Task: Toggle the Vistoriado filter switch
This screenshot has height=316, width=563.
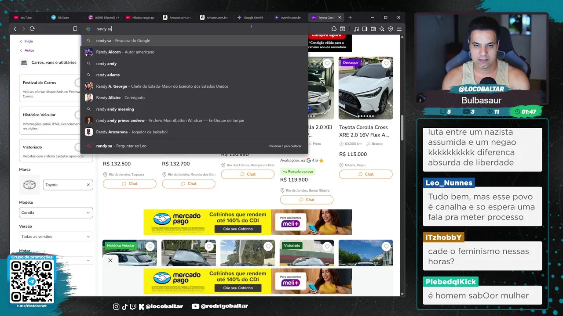Action: click(78, 147)
